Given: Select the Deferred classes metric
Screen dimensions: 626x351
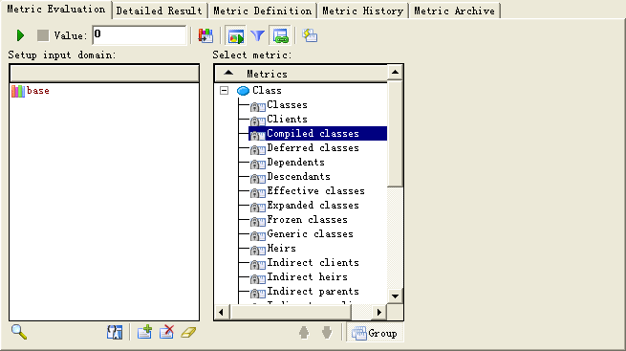Looking at the screenshot, I should click(x=313, y=147).
